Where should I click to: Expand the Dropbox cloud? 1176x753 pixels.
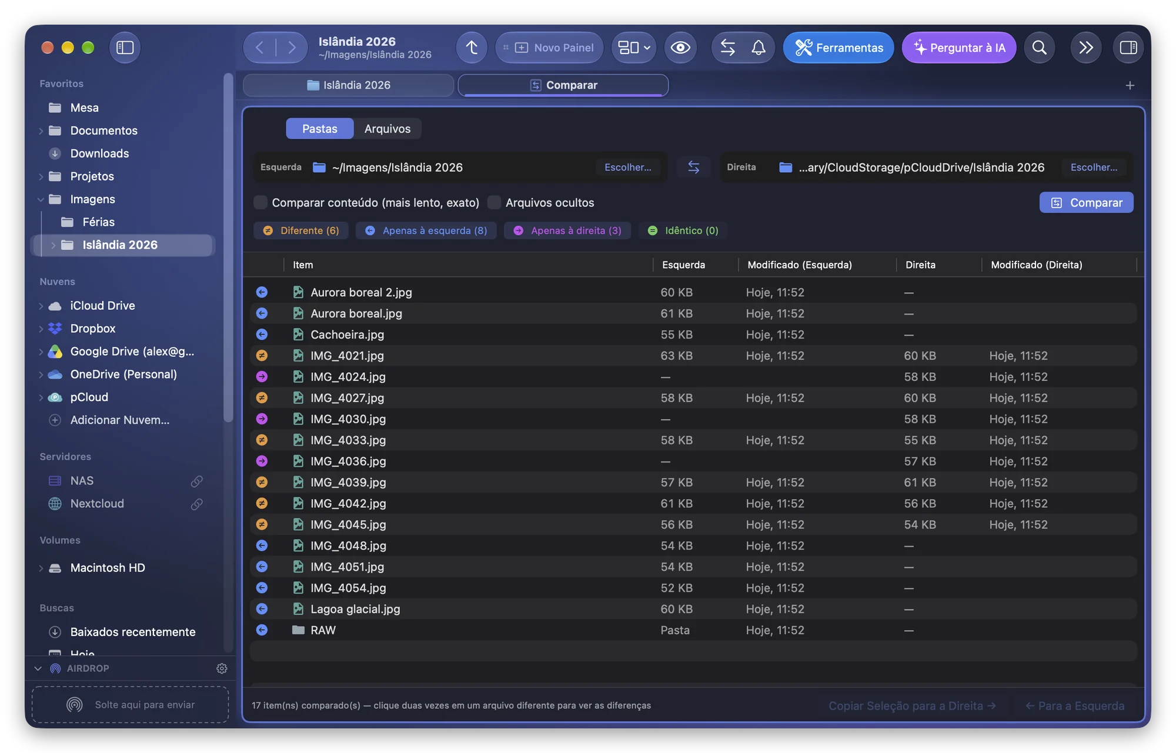click(41, 329)
